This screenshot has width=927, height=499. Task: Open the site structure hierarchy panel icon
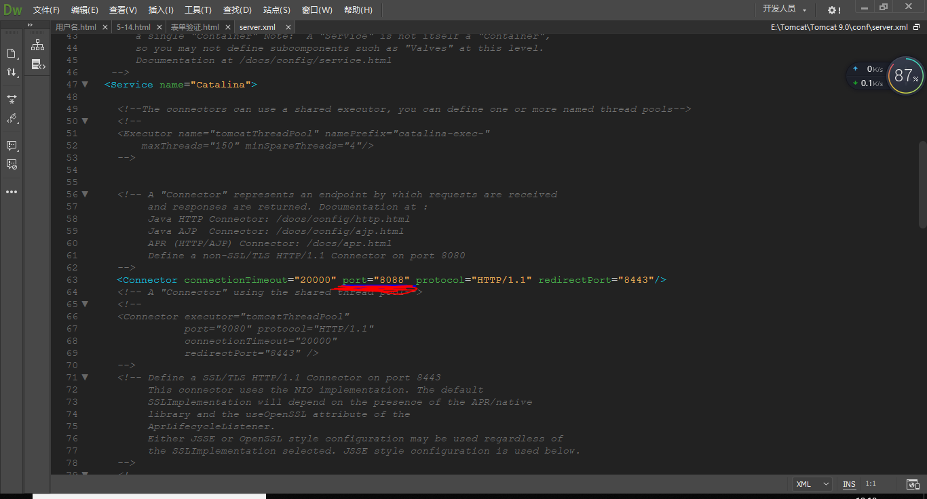[x=38, y=45]
